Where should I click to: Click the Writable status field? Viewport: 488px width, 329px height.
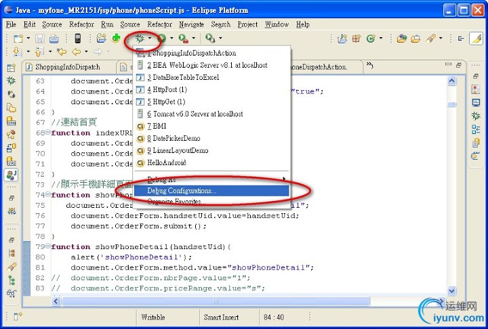point(152,317)
